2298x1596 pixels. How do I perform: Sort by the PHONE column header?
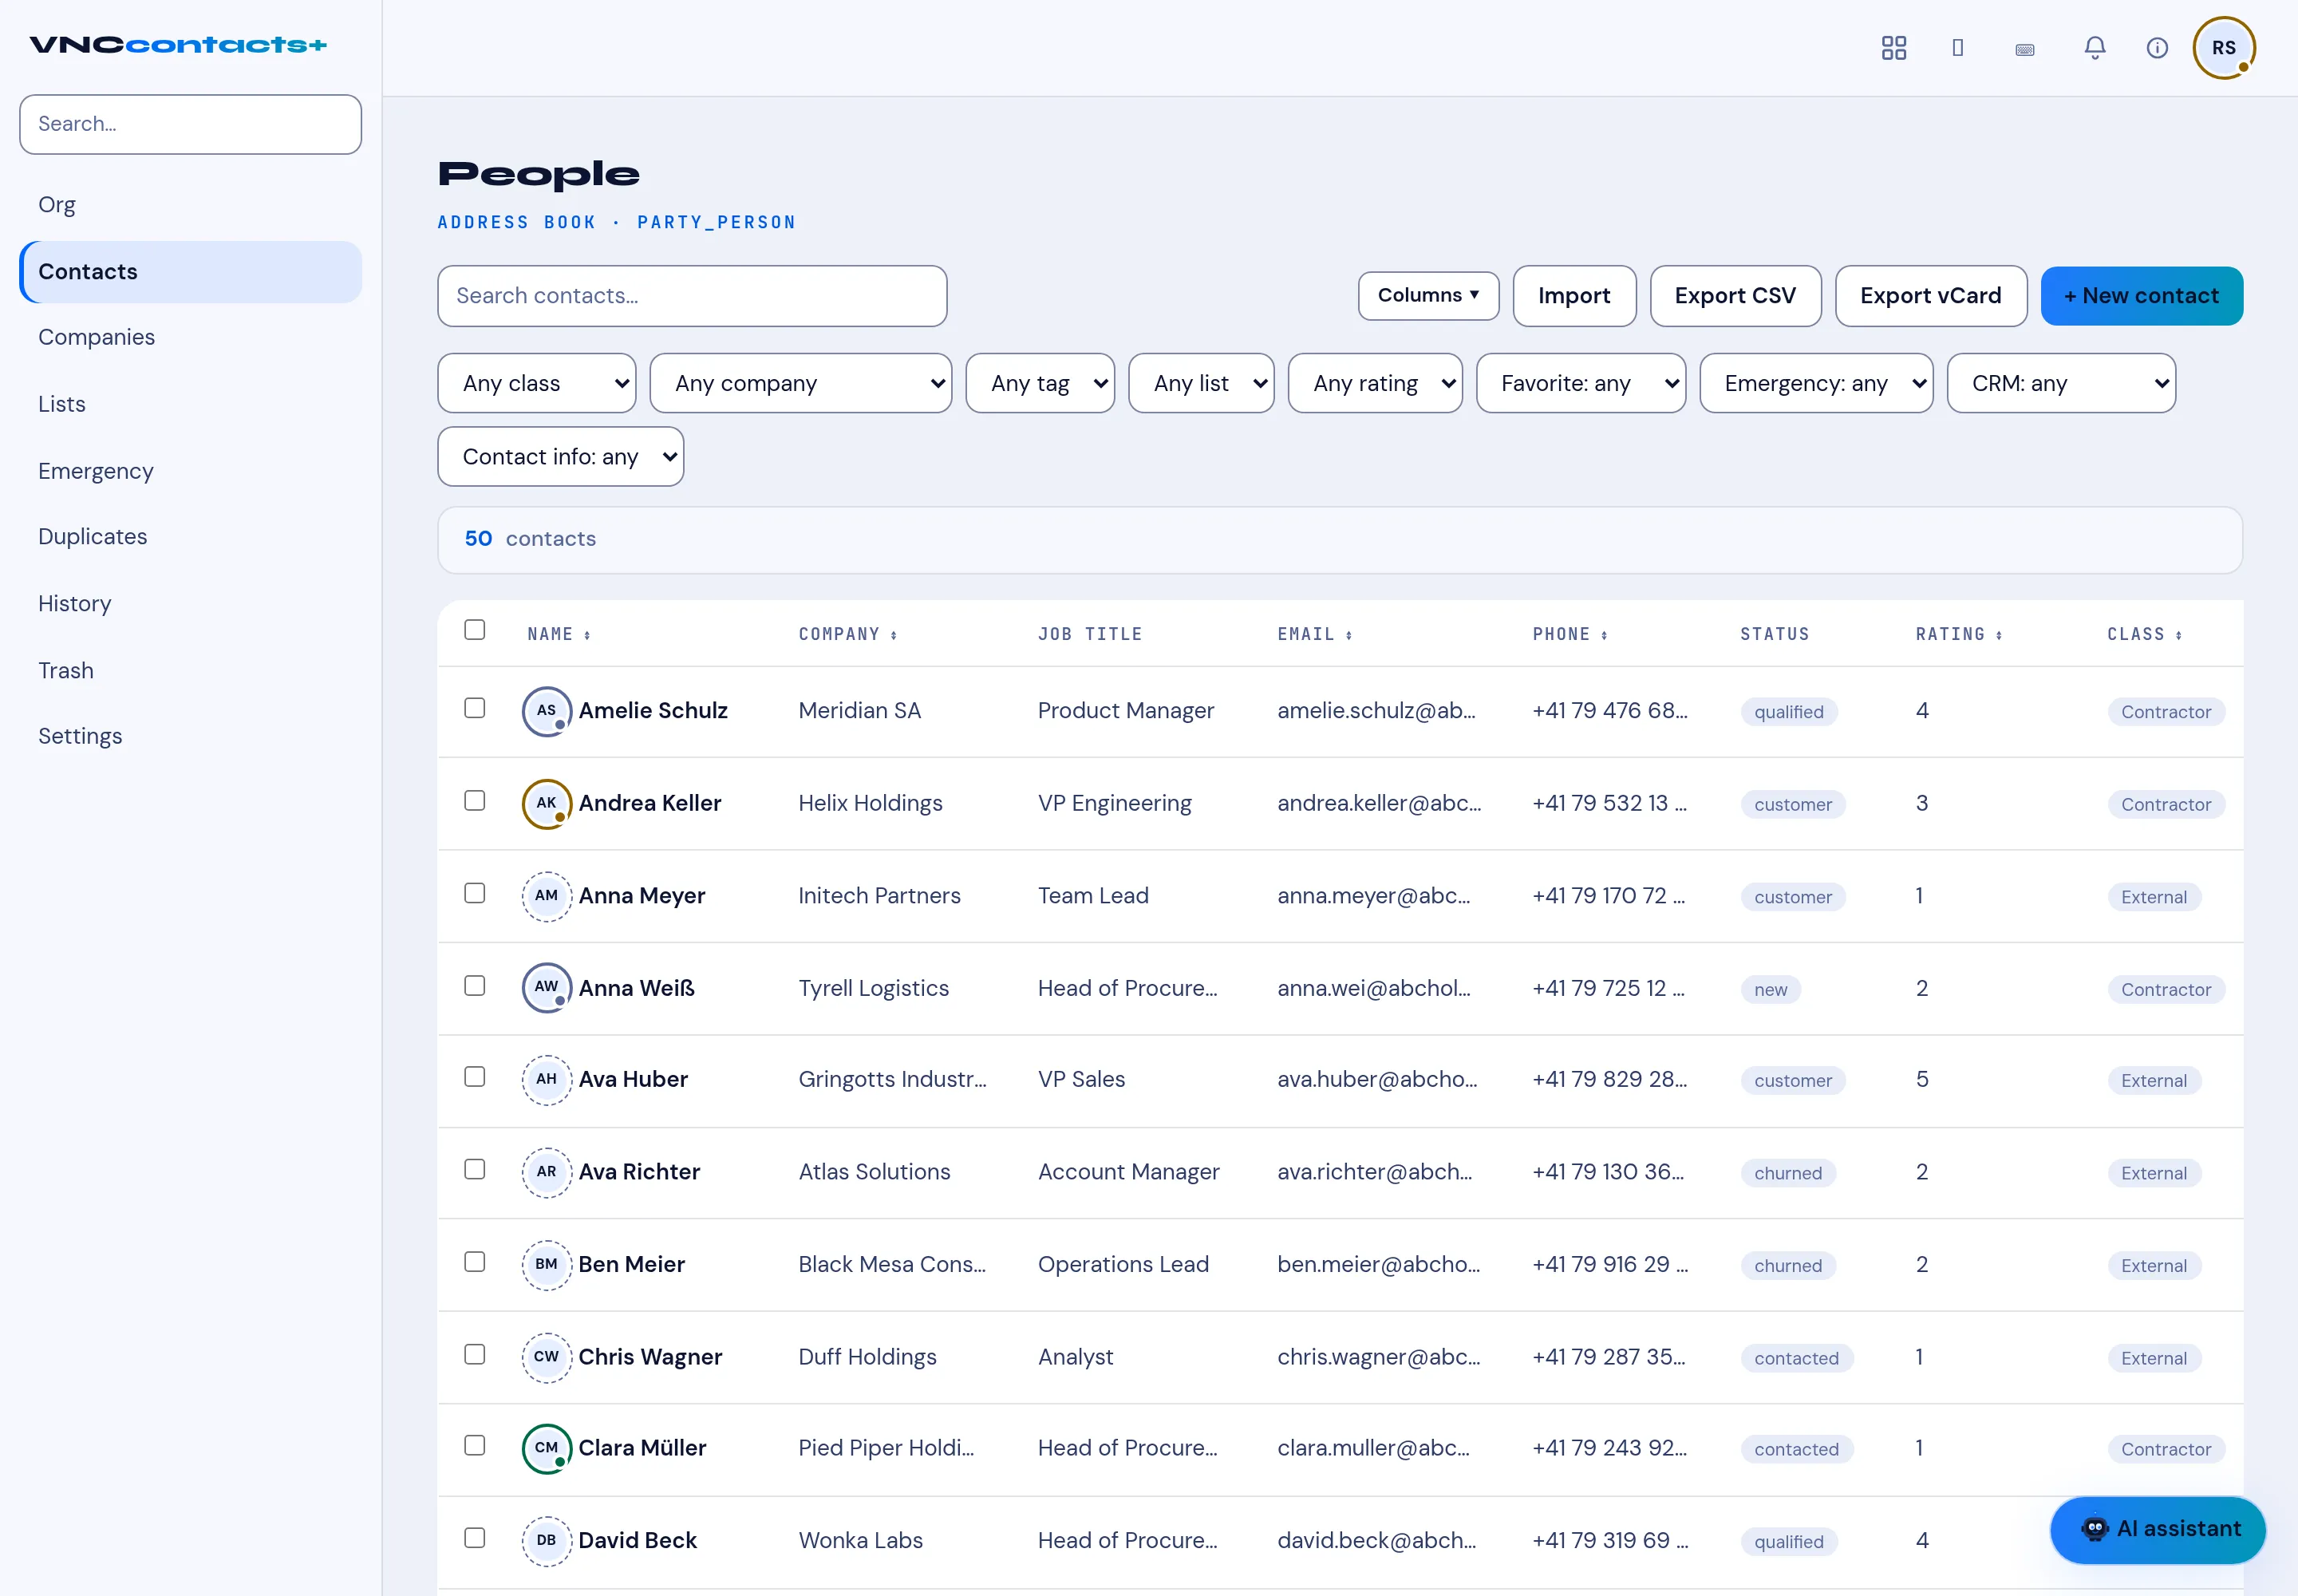click(1570, 634)
